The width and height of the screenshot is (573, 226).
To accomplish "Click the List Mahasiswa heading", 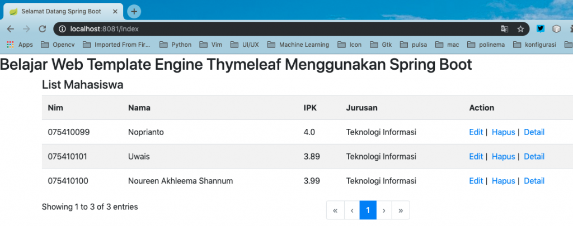I will (x=83, y=85).
